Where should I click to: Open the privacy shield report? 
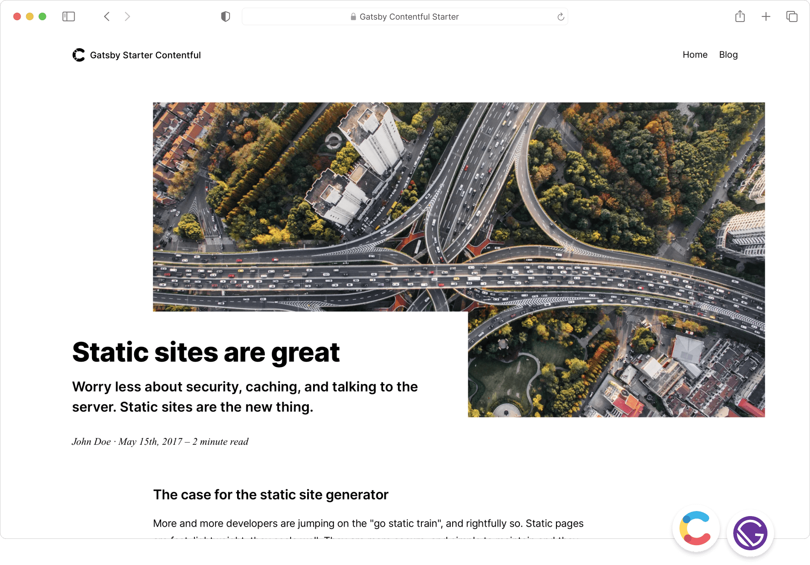(x=225, y=16)
